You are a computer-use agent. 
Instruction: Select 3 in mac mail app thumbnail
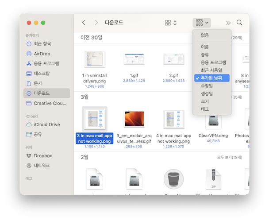coord(95,119)
